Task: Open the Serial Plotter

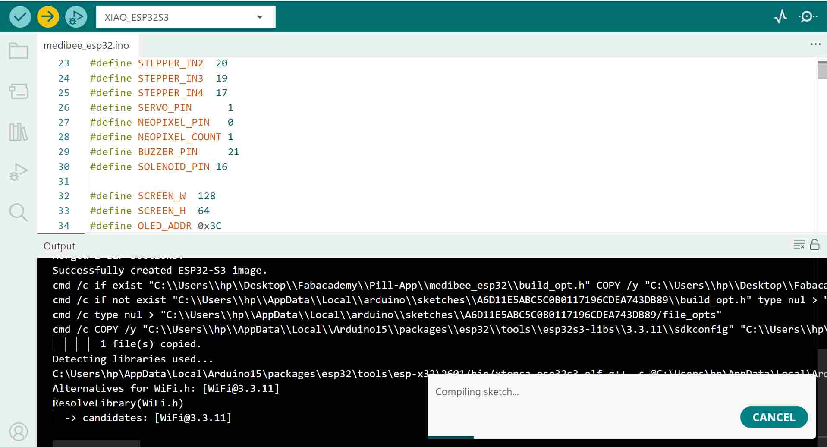Action: click(780, 17)
